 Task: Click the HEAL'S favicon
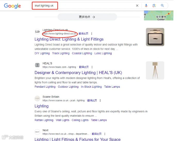coord(37,65)
